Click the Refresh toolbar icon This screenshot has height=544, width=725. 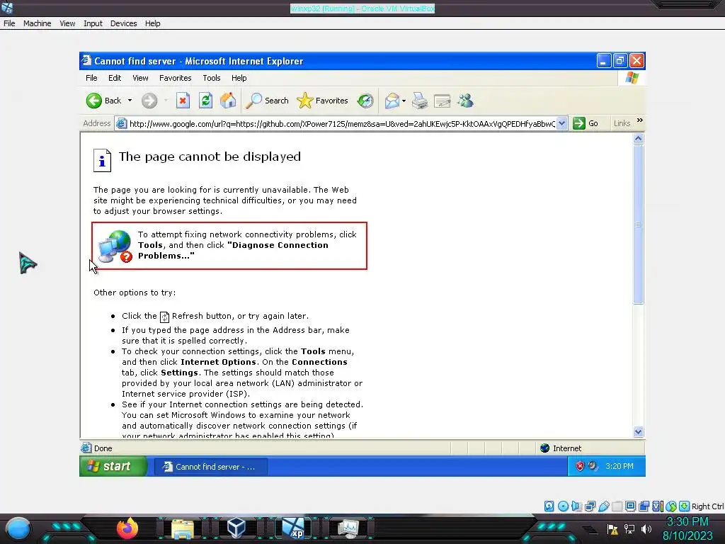click(x=206, y=101)
